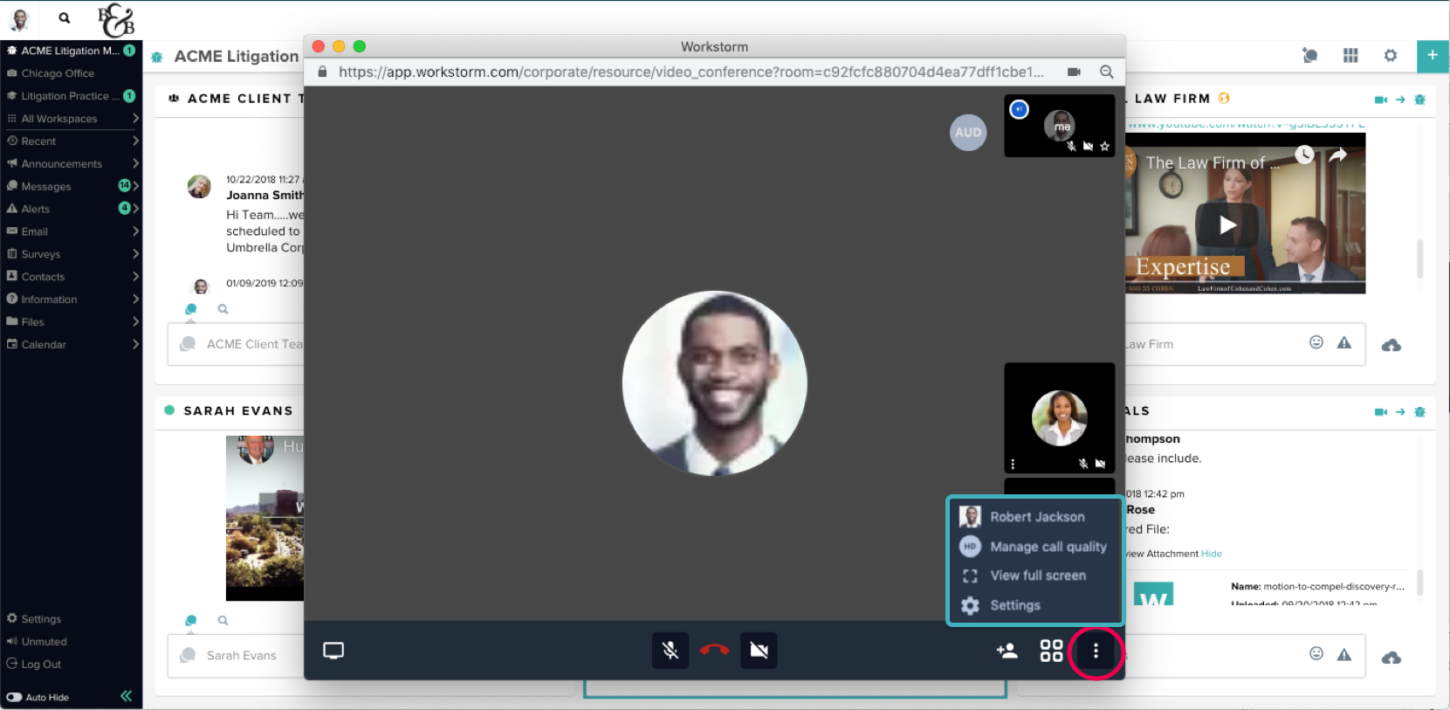This screenshot has height=710, width=1450.
Task: Click the zoom-out magnifier in address bar
Action: coord(1106,72)
